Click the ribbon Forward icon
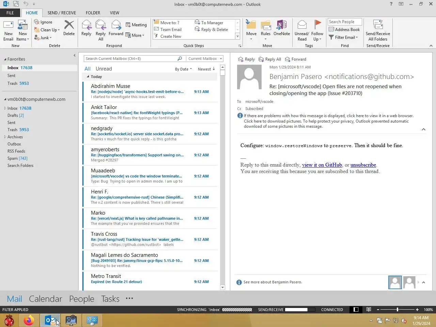Screen dimensions: 436x327 (116, 28)
